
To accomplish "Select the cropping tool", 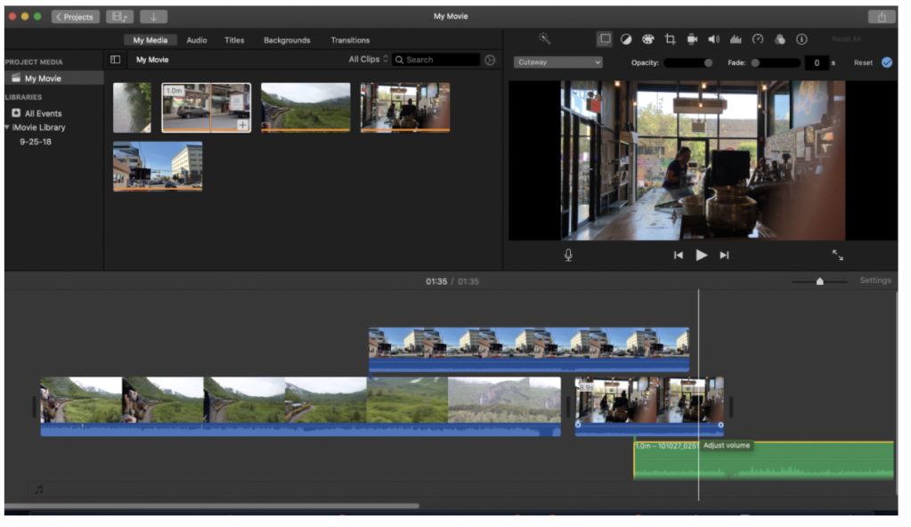I will point(670,39).
